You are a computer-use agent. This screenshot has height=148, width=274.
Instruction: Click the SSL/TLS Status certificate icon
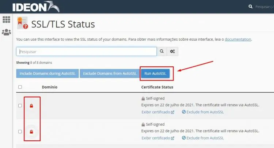(22, 23)
